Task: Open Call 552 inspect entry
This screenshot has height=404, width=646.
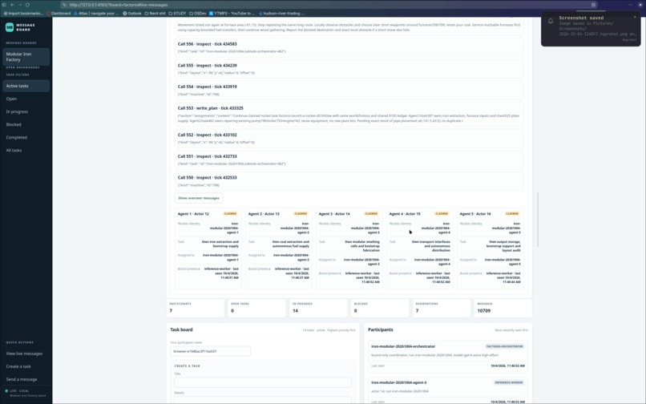Action: (x=349, y=138)
